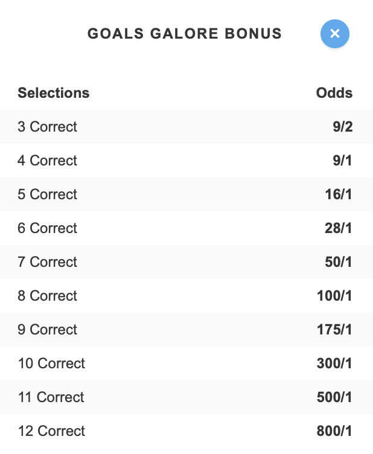Screen dimensions: 373x454
Task: Click the Odds column header
Action: pos(334,93)
